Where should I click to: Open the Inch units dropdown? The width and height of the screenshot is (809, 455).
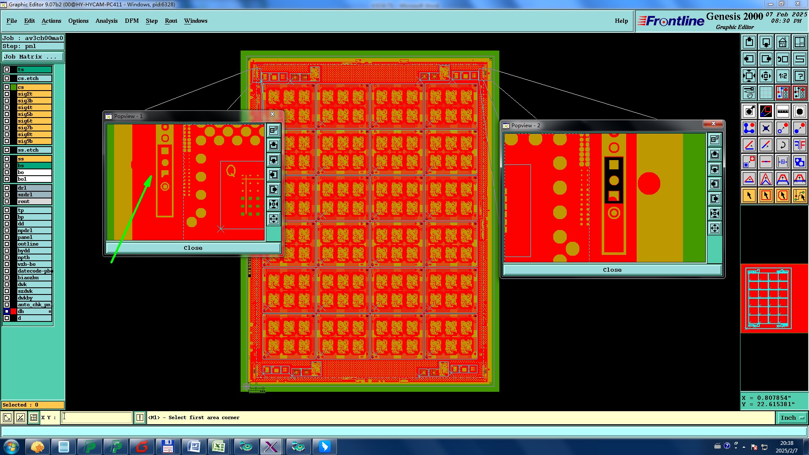tap(792, 418)
